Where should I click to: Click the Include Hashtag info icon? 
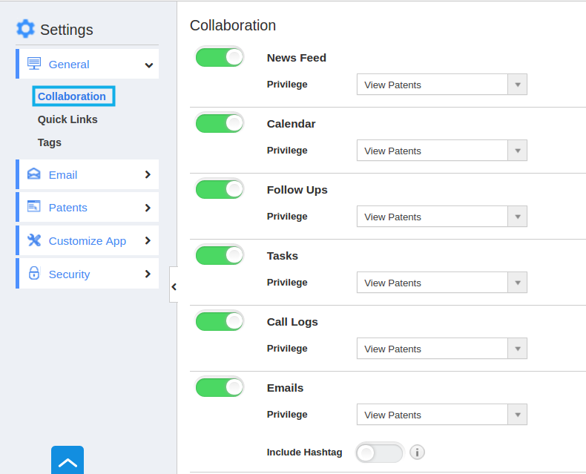[417, 452]
